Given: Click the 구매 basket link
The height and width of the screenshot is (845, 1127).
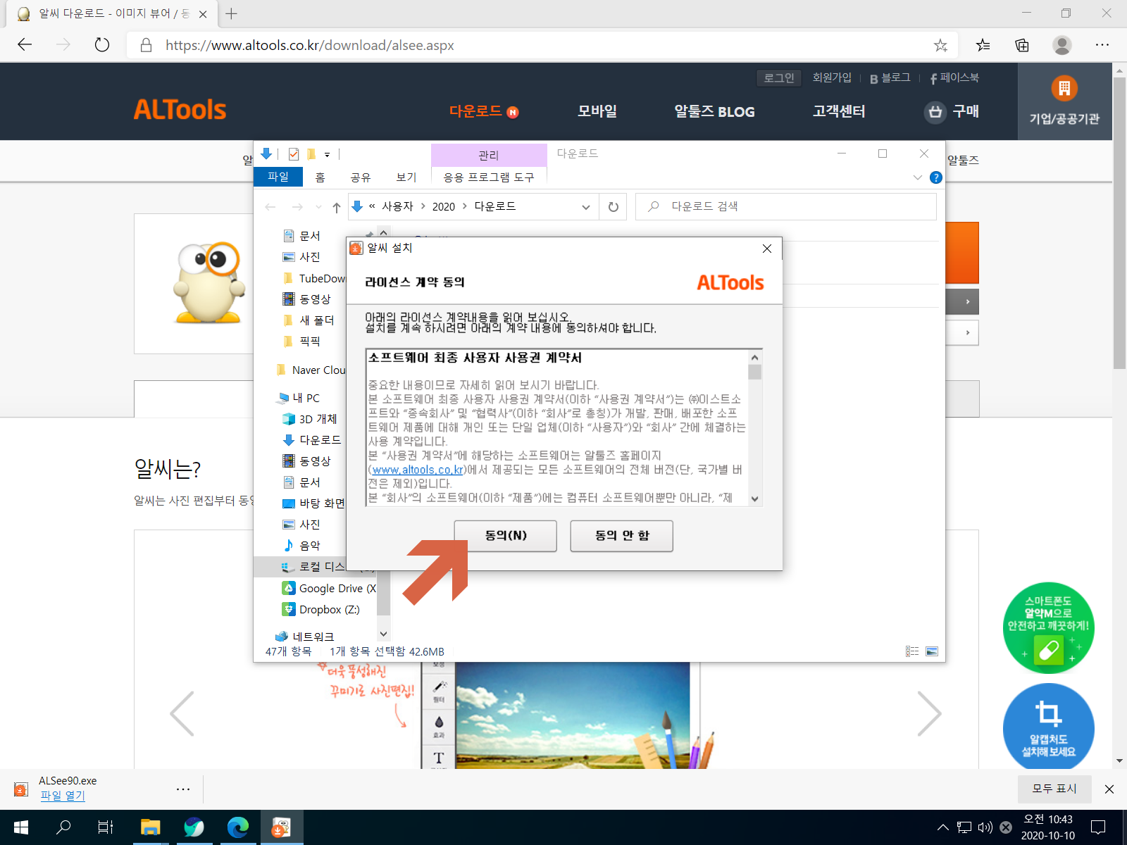Looking at the screenshot, I should point(952,111).
